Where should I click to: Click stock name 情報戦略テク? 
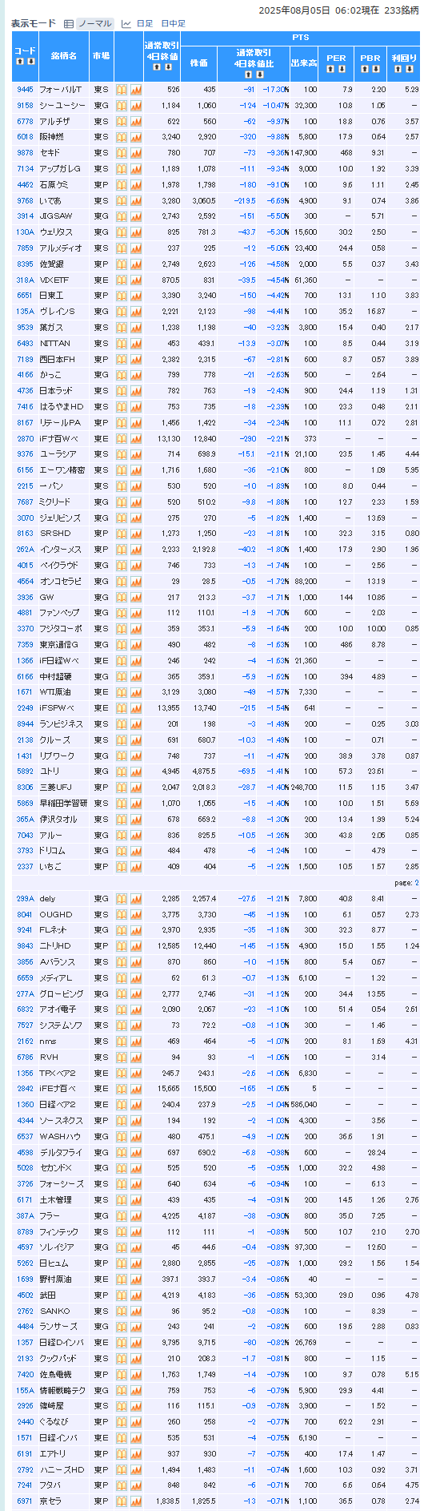[62, 1391]
